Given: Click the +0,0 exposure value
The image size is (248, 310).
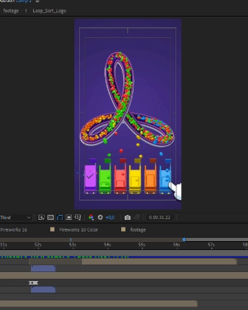Looking at the screenshot, I should tap(110, 218).
